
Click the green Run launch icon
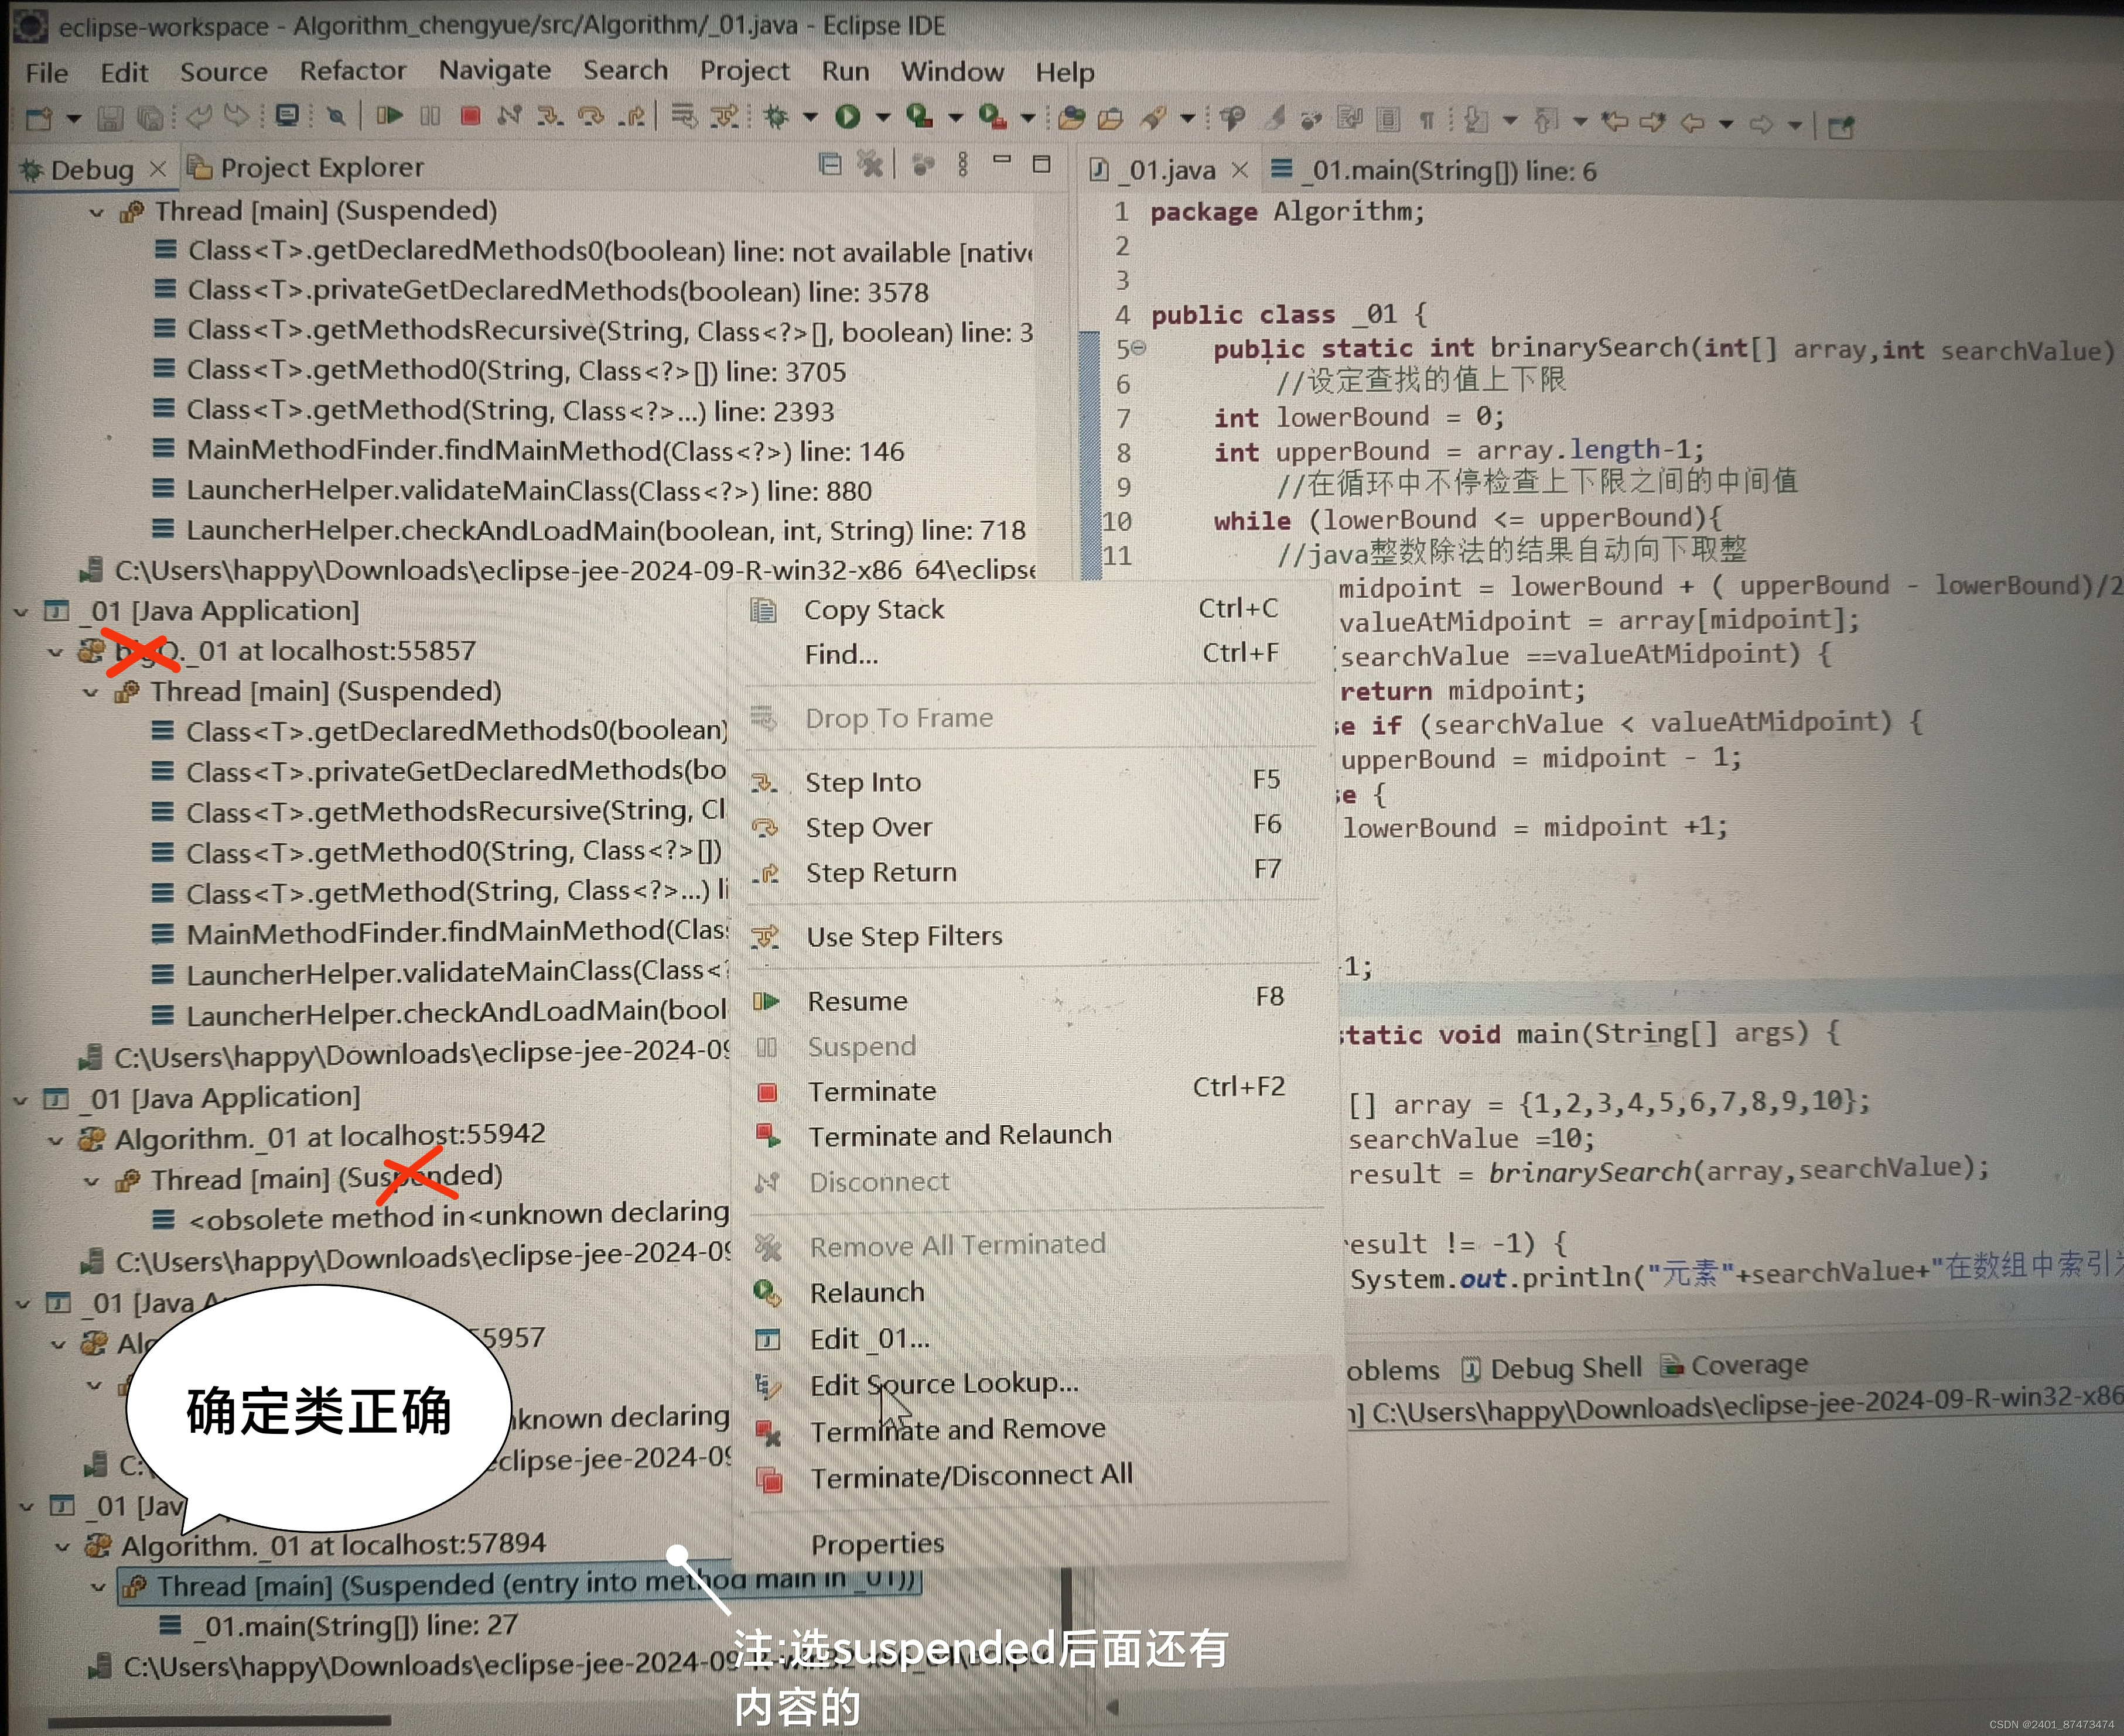848,118
